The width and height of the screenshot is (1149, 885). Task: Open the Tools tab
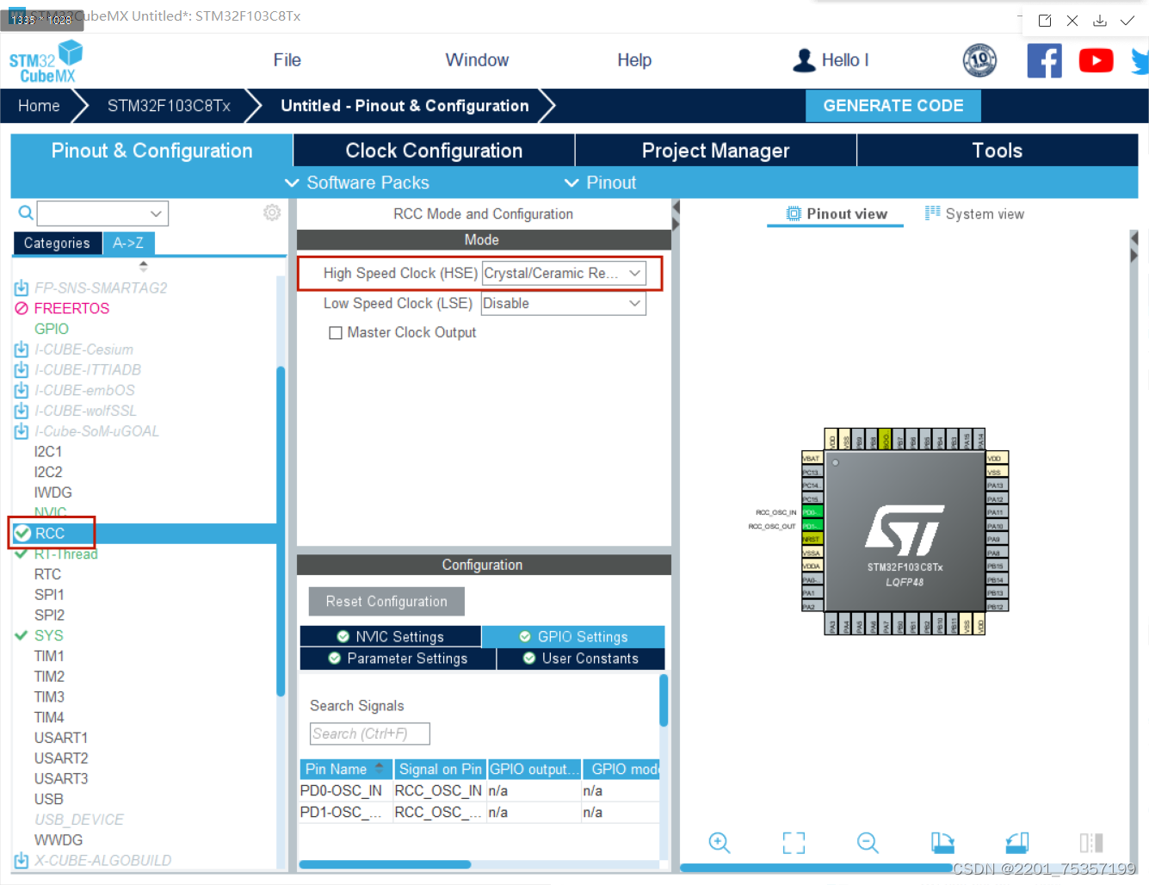click(x=998, y=151)
